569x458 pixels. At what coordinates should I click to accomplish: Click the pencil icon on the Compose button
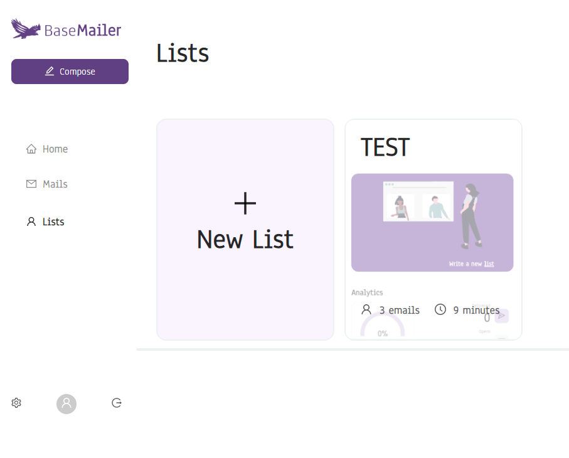49,71
